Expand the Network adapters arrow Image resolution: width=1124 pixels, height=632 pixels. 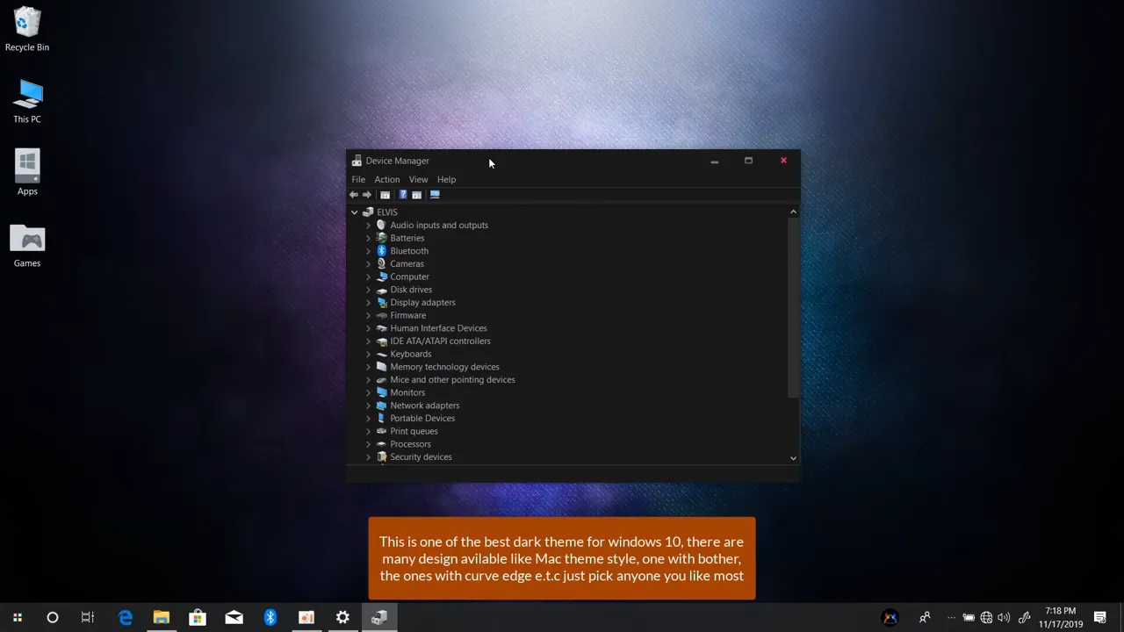coord(368,406)
